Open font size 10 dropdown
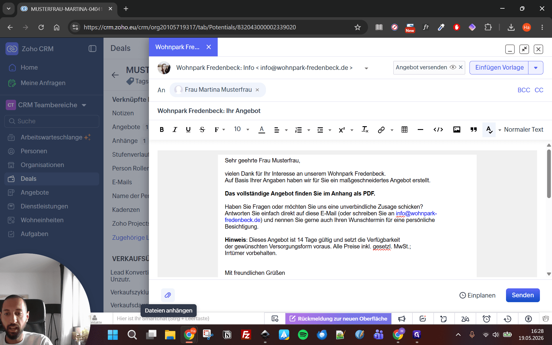The height and width of the screenshot is (345, 552). [241, 129]
